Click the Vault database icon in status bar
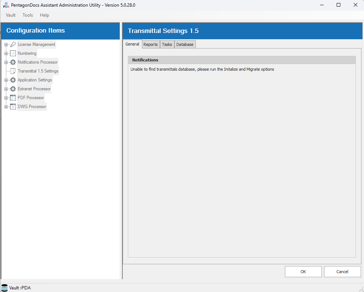Viewport: 364px width, 292px height. (4, 288)
